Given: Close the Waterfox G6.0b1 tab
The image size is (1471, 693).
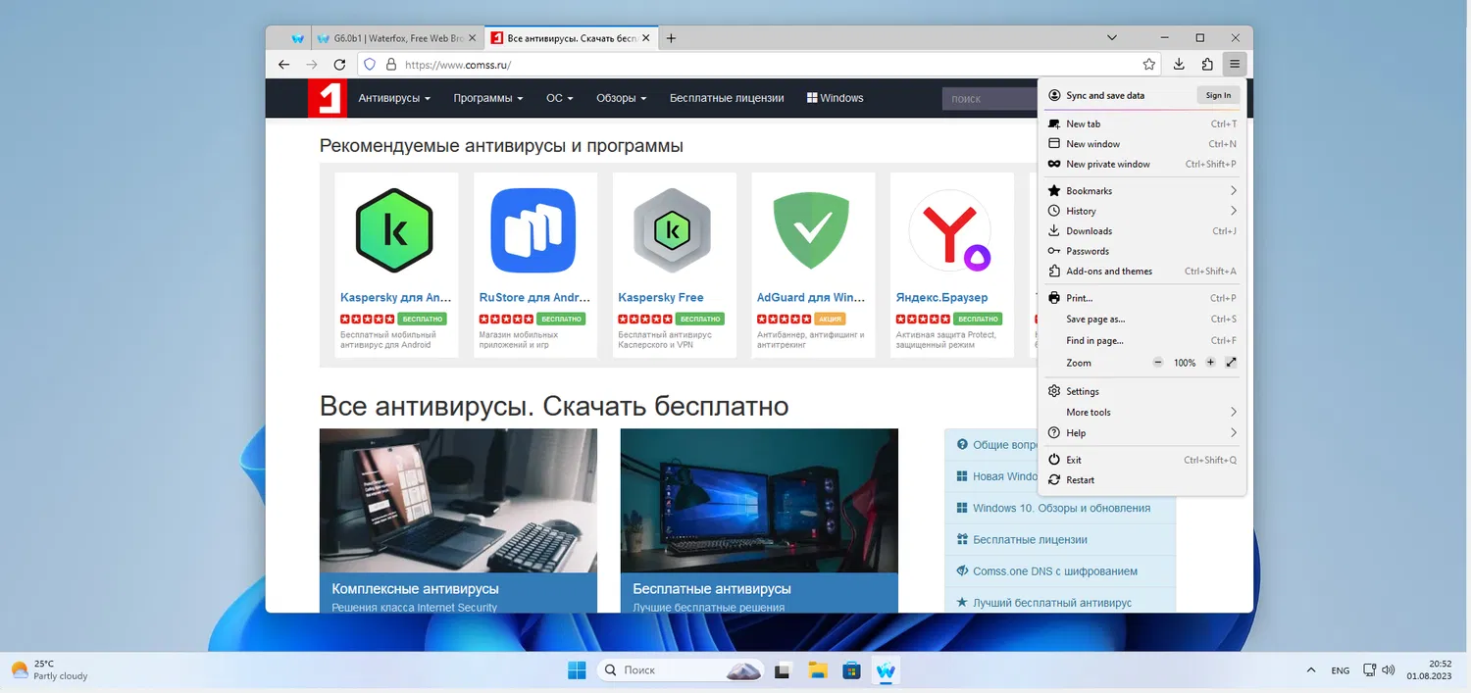Looking at the screenshot, I should click(472, 38).
